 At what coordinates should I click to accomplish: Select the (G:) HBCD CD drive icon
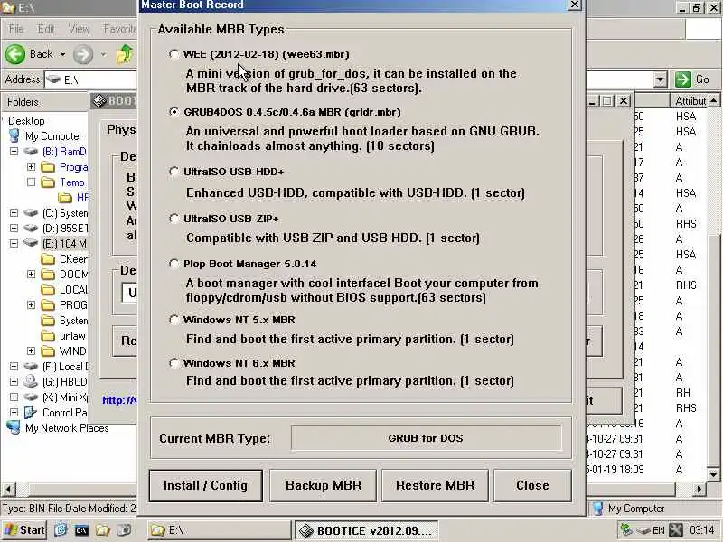point(31,381)
